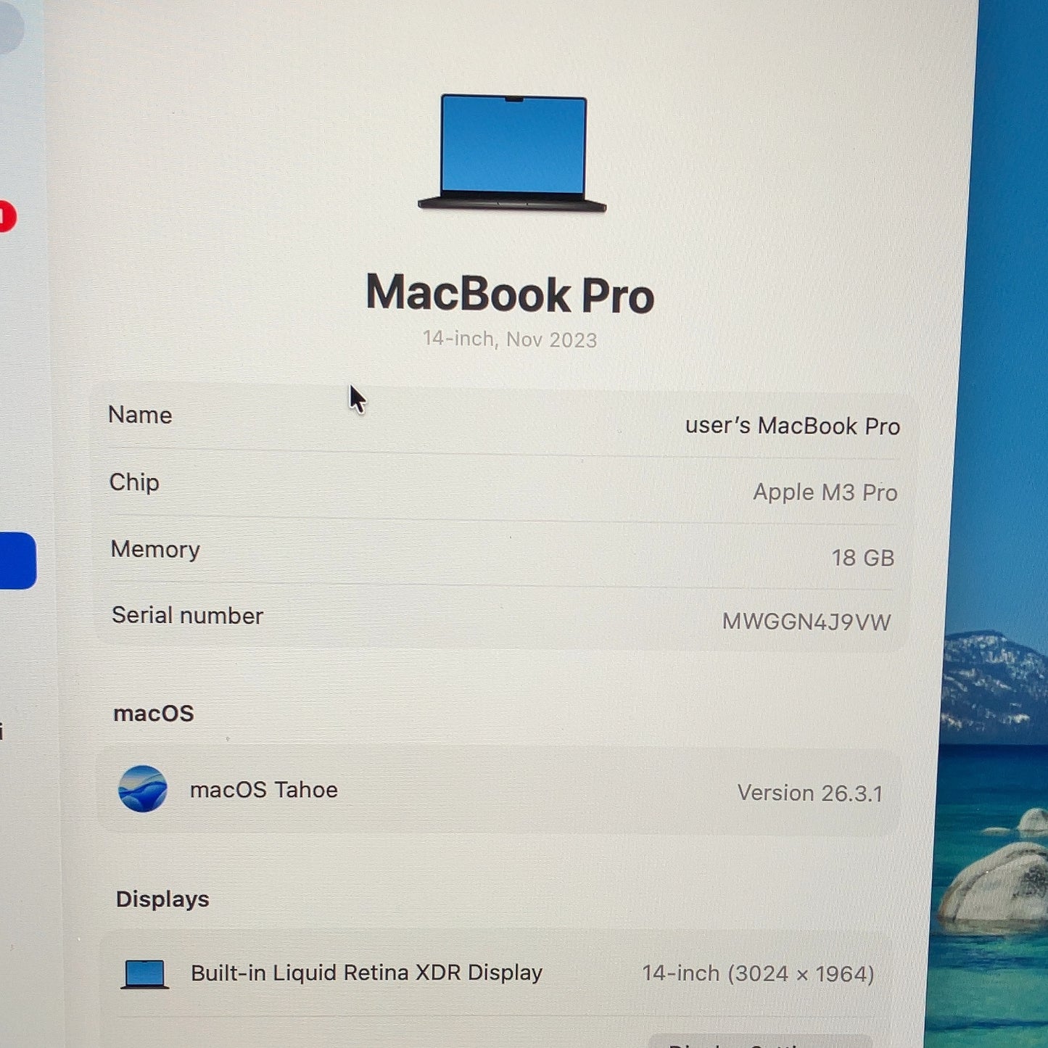
Task: Click the macOS Tahoe logo icon
Action: pos(143,788)
